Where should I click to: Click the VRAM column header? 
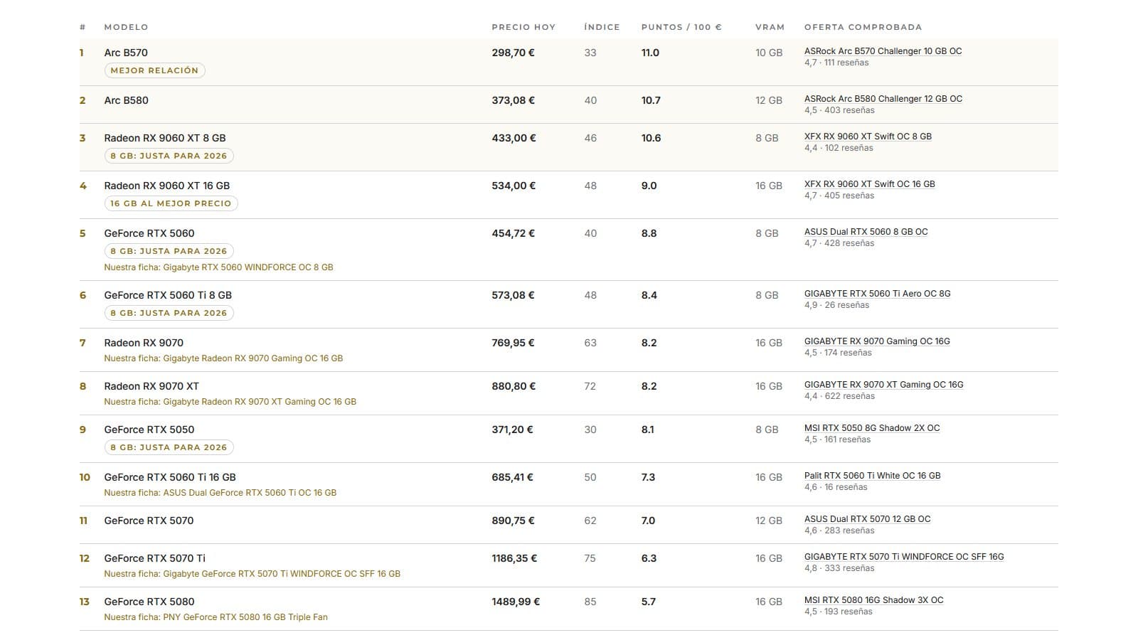[770, 27]
